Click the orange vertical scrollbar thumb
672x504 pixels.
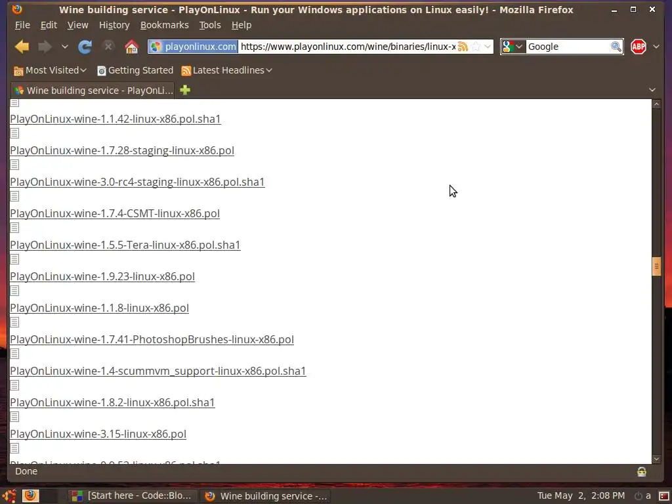pos(656,266)
